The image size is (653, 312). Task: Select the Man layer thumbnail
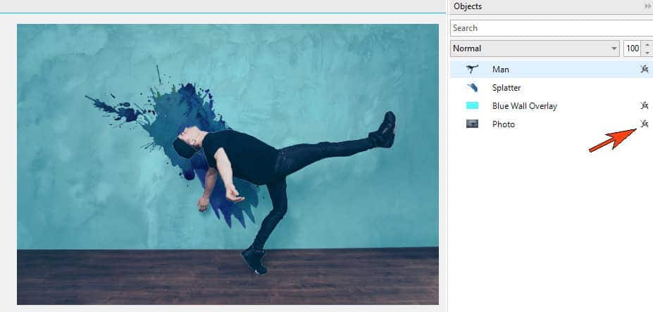pyautogui.click(x=472, y=69)
